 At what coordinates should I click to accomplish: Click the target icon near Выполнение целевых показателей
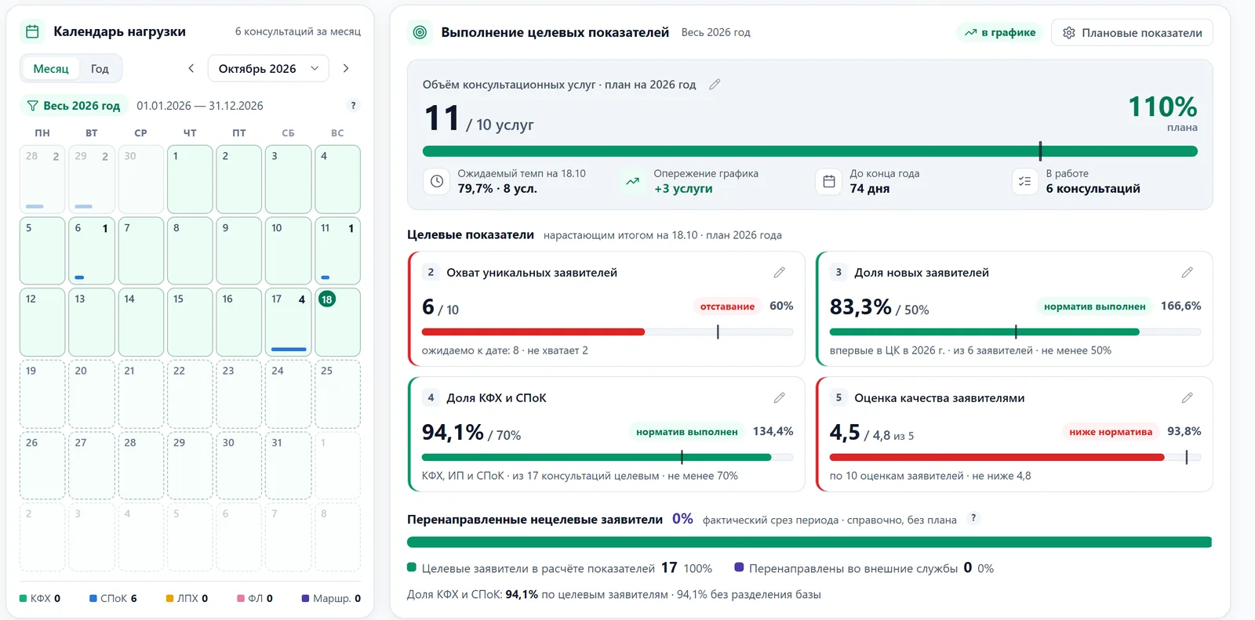420,32
